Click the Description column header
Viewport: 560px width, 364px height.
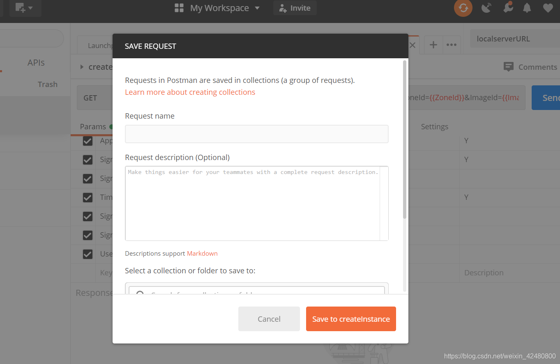[x=484, y=272]
